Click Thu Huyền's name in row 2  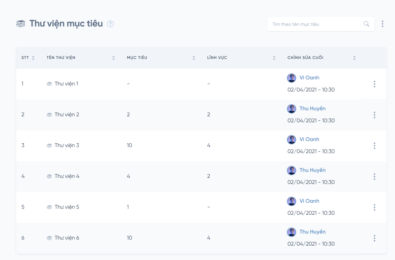[312, 109]
